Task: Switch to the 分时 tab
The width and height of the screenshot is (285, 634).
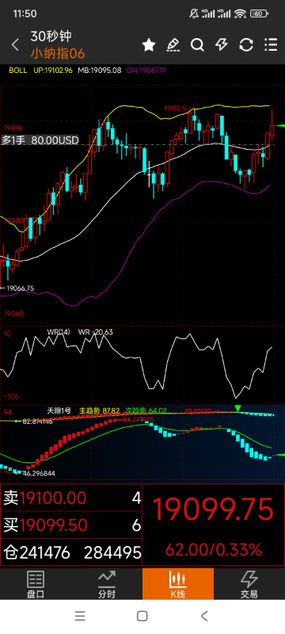Action: (107, 583)
